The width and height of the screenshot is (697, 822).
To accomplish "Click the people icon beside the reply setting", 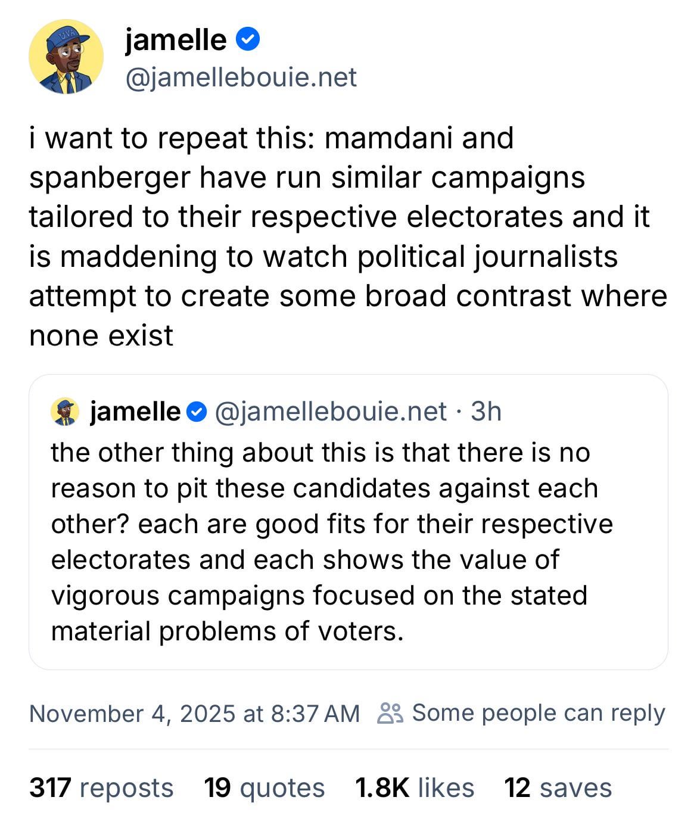I will (390, 713).
